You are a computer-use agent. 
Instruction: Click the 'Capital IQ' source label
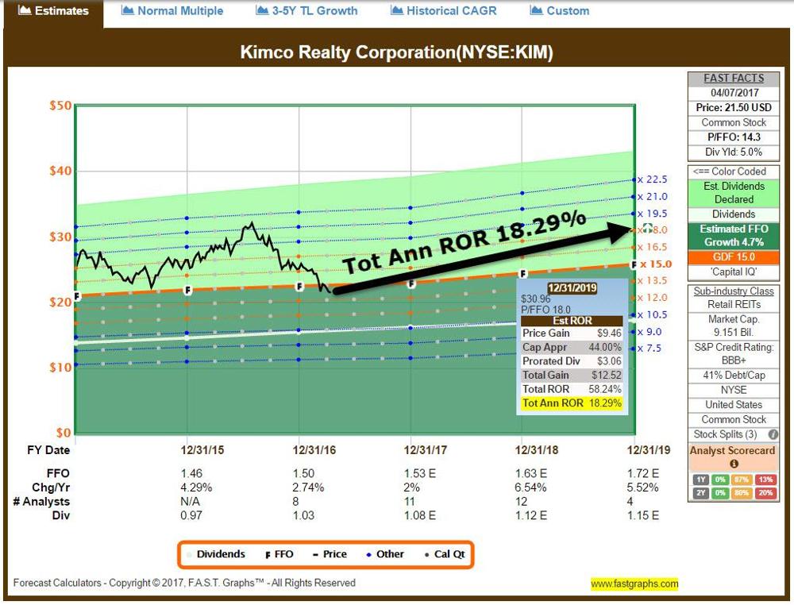click(x=734, y=272)
